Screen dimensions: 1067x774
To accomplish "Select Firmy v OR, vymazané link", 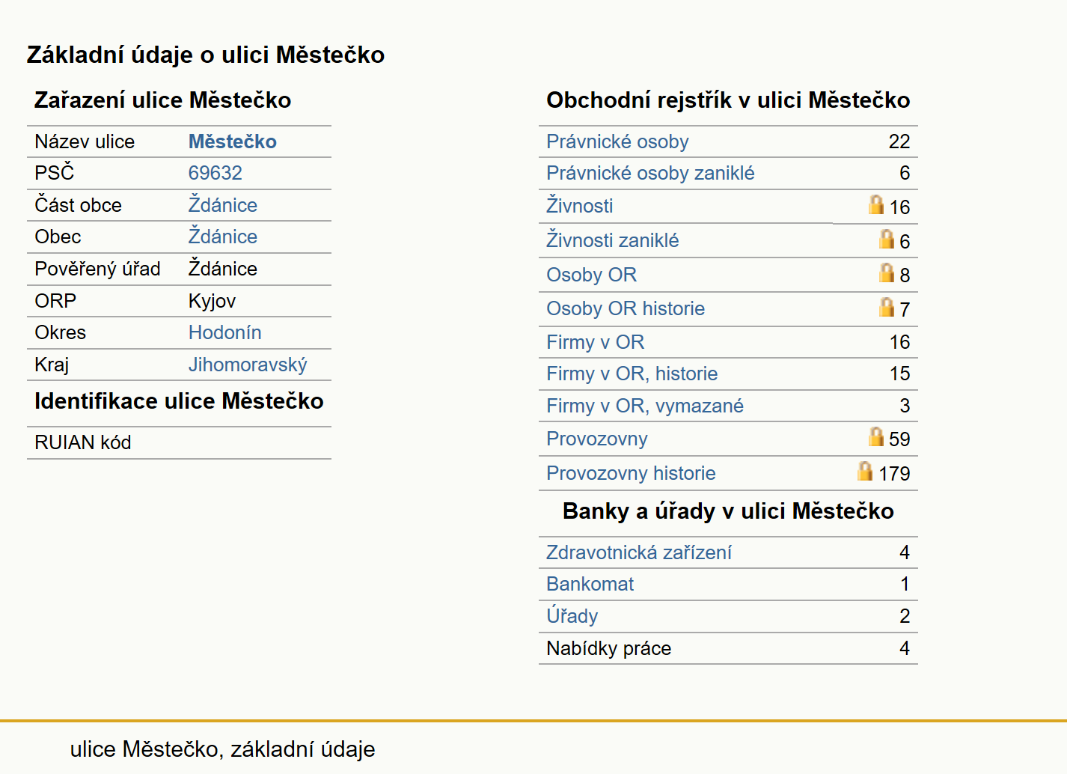I will tap(645, 406).
